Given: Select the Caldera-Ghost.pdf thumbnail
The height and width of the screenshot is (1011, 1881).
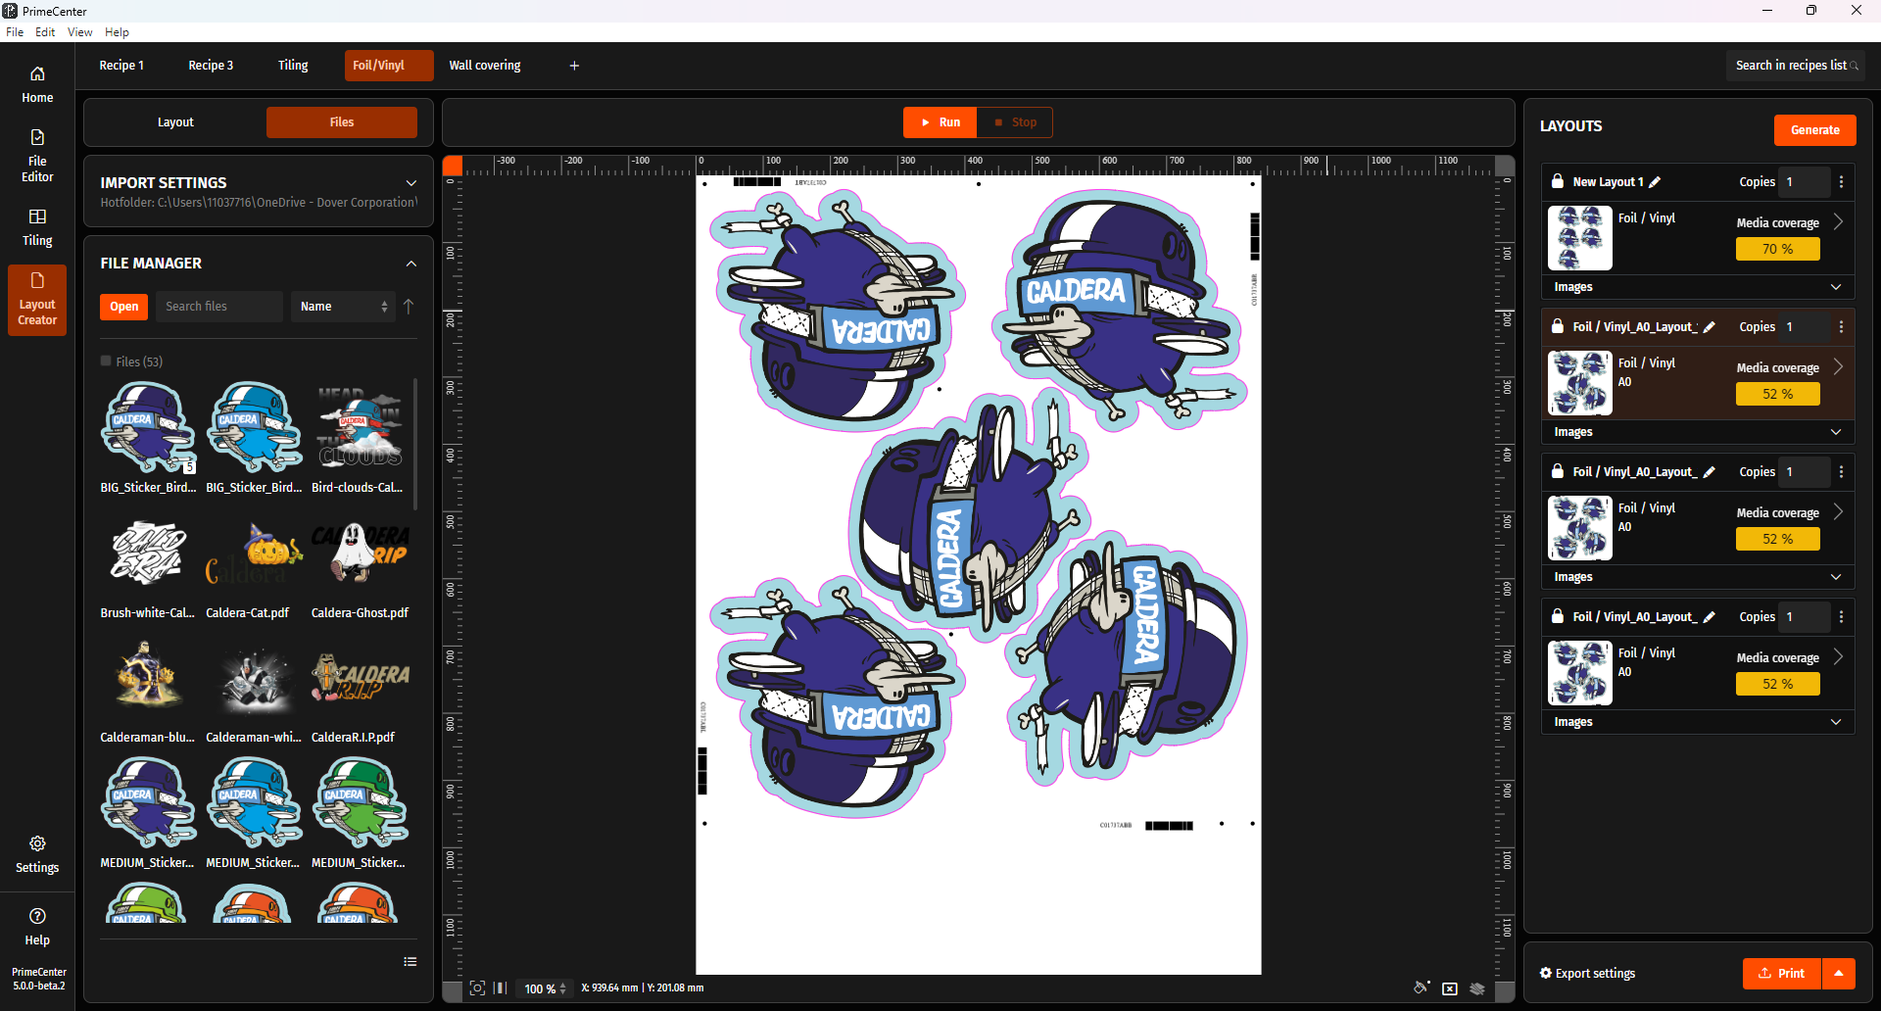Looking at the screenshot, I should point(360,555).
